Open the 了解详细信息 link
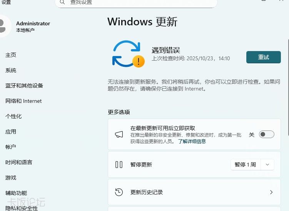This screenshot has height=211, width=289. (x=192, y=141)
